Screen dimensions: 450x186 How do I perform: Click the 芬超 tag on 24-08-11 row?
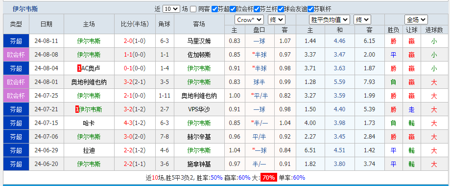click(16, 41)
